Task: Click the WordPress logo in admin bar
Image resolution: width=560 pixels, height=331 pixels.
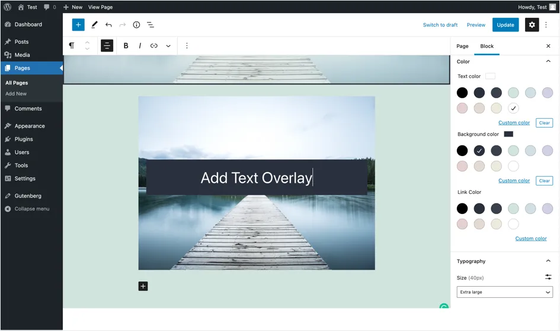Action: pos(7,7)
